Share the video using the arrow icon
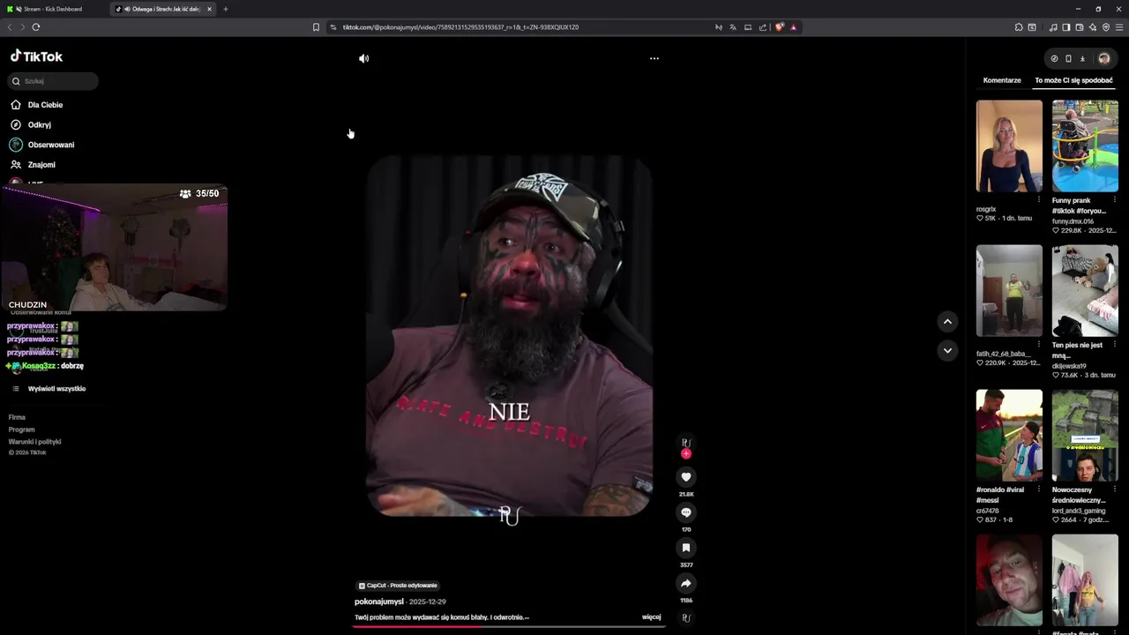The width and height of the screenshot is (1129, 635). point(686,583)
